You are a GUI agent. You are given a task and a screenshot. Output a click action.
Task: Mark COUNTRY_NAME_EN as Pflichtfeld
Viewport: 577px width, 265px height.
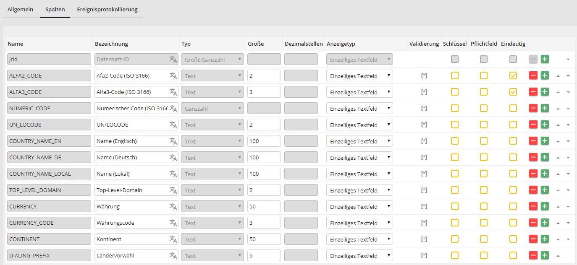pos(483,141)
